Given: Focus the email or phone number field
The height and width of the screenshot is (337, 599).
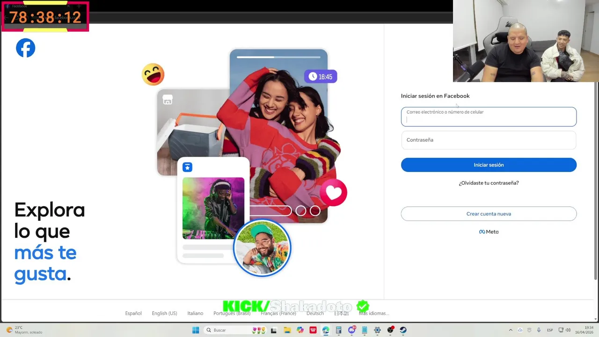Looking at the screenshot, I should pyautogui.click(x=489, y=117).
